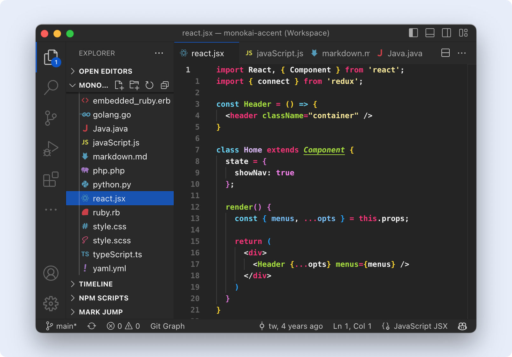Open golang.go file
The width and height of the screenshot is (512, 357).
[x=120, y=115]
